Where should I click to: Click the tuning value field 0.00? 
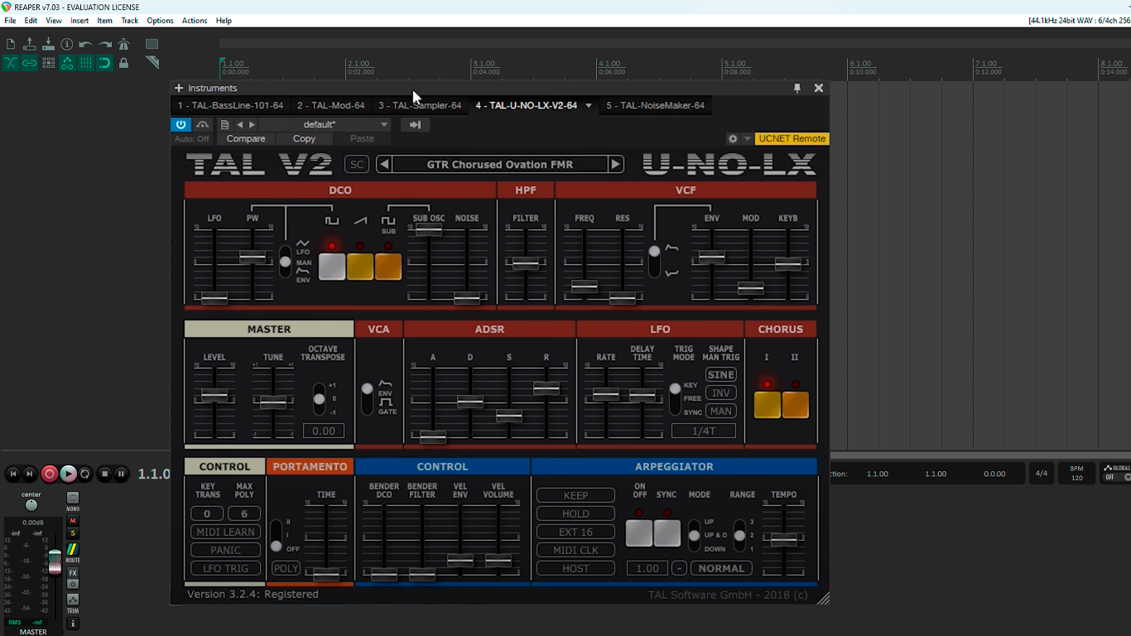324,431
